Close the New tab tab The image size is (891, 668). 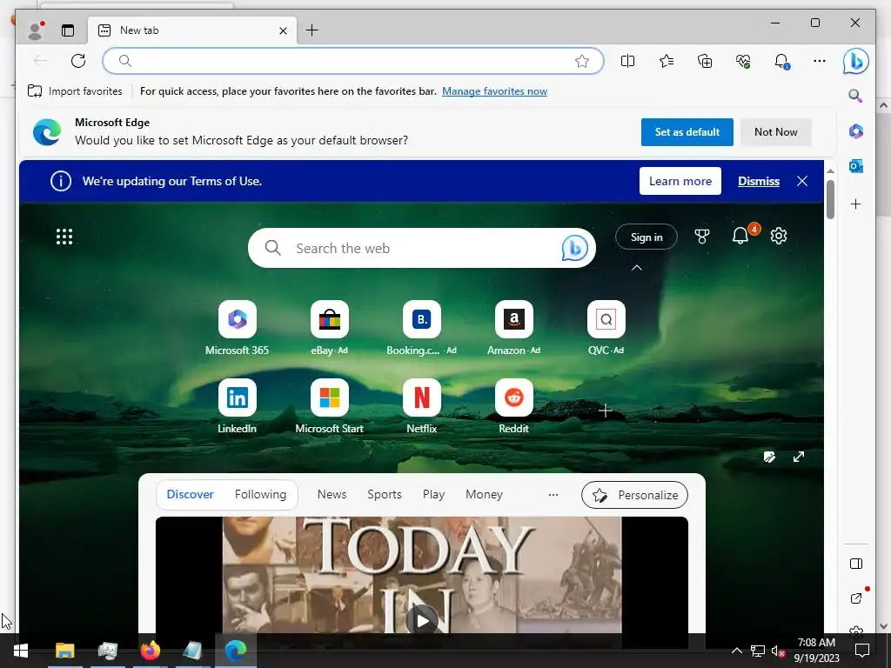[x=283, y=30]
